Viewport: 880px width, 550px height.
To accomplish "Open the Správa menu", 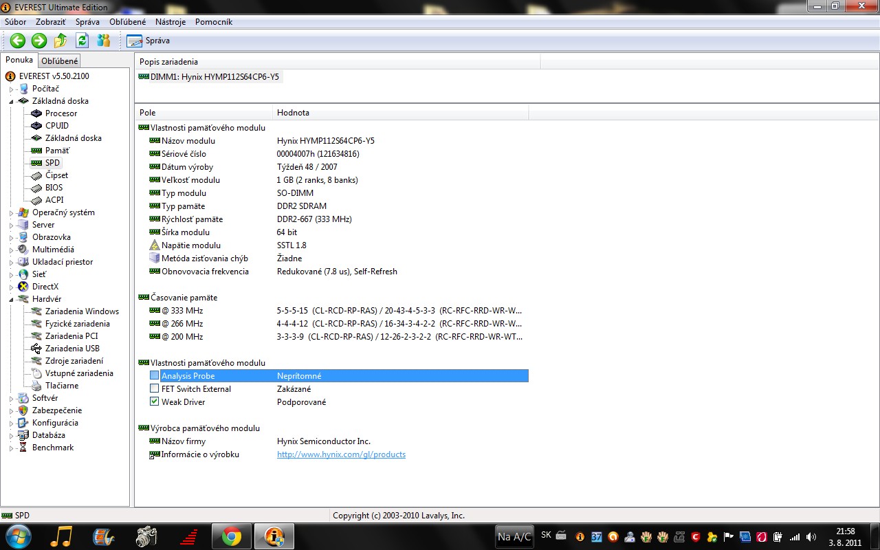I will click(87, 22).
